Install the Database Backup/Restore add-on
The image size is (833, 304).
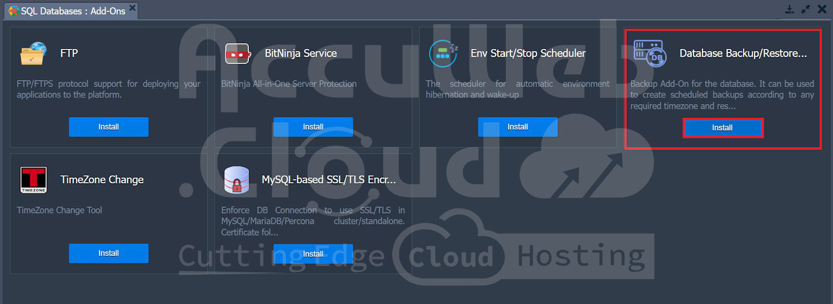tap(722, 128)
